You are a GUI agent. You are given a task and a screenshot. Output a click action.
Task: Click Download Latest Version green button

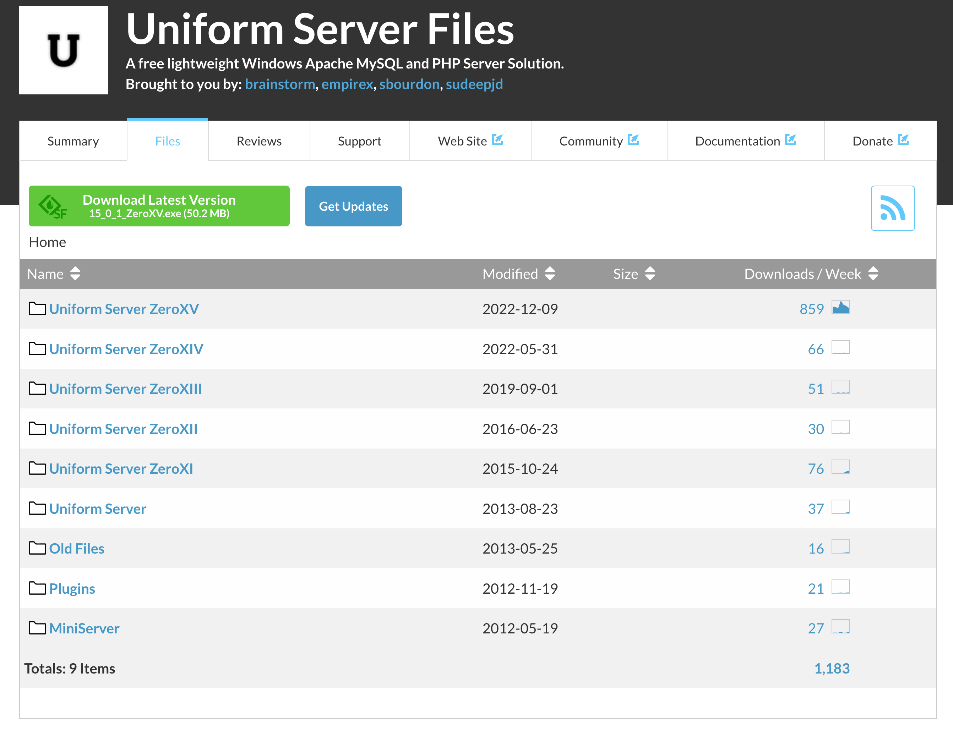159,206
